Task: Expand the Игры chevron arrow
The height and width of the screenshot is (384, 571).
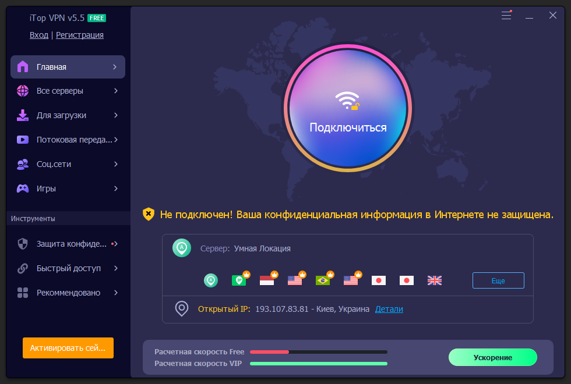Action: (x=116, y=189)
